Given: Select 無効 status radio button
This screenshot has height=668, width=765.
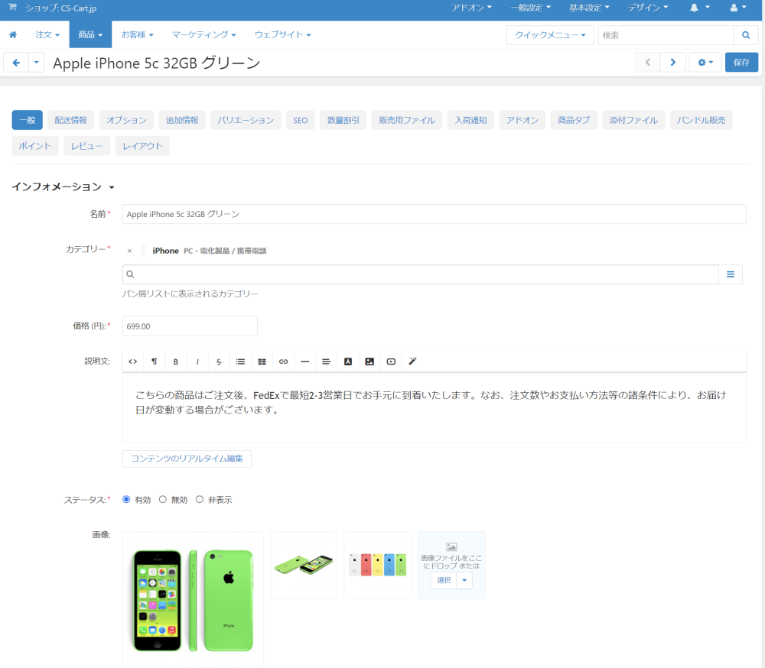Looking at the screenshot, I should pyautogui.click(x=163, y=499).
